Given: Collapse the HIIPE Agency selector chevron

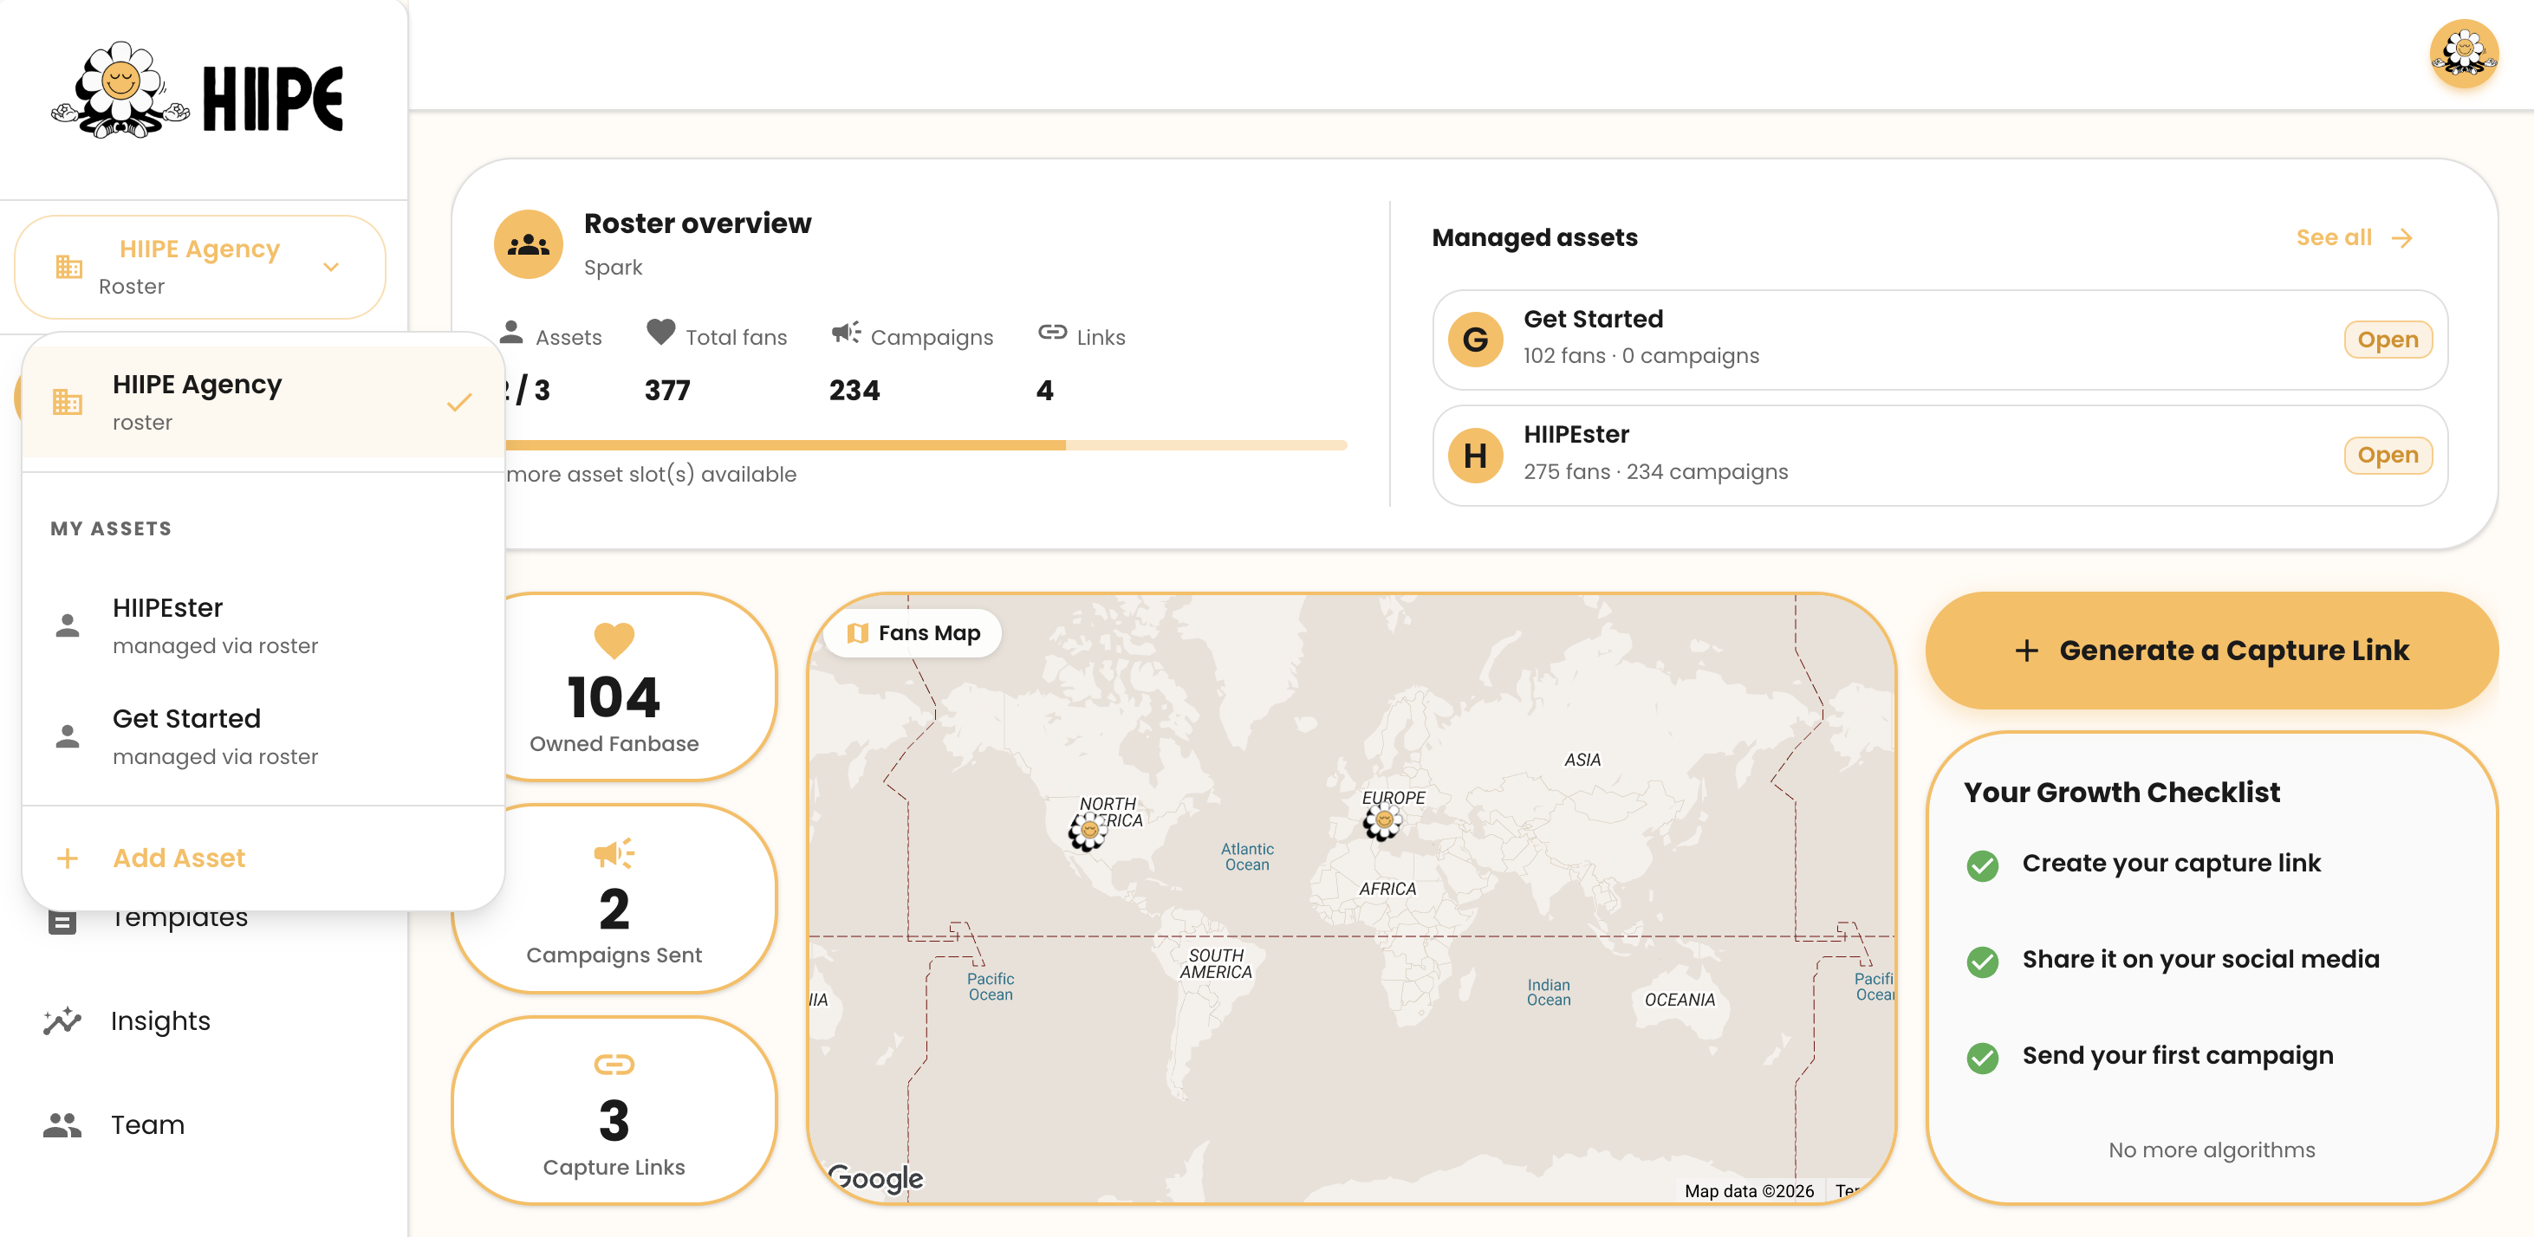Looking at the screenshot, I should click(x=332, y=267).
